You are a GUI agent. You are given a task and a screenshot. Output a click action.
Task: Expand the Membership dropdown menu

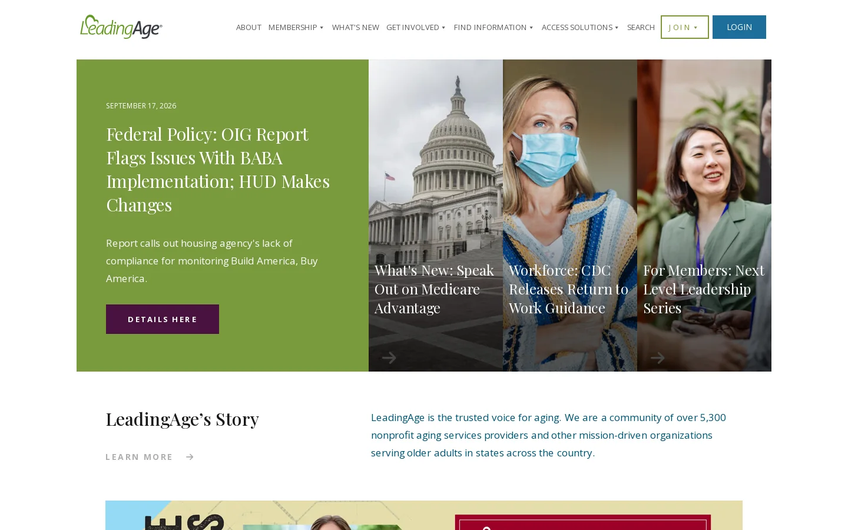pyautogui.click(x=296, y=27)
